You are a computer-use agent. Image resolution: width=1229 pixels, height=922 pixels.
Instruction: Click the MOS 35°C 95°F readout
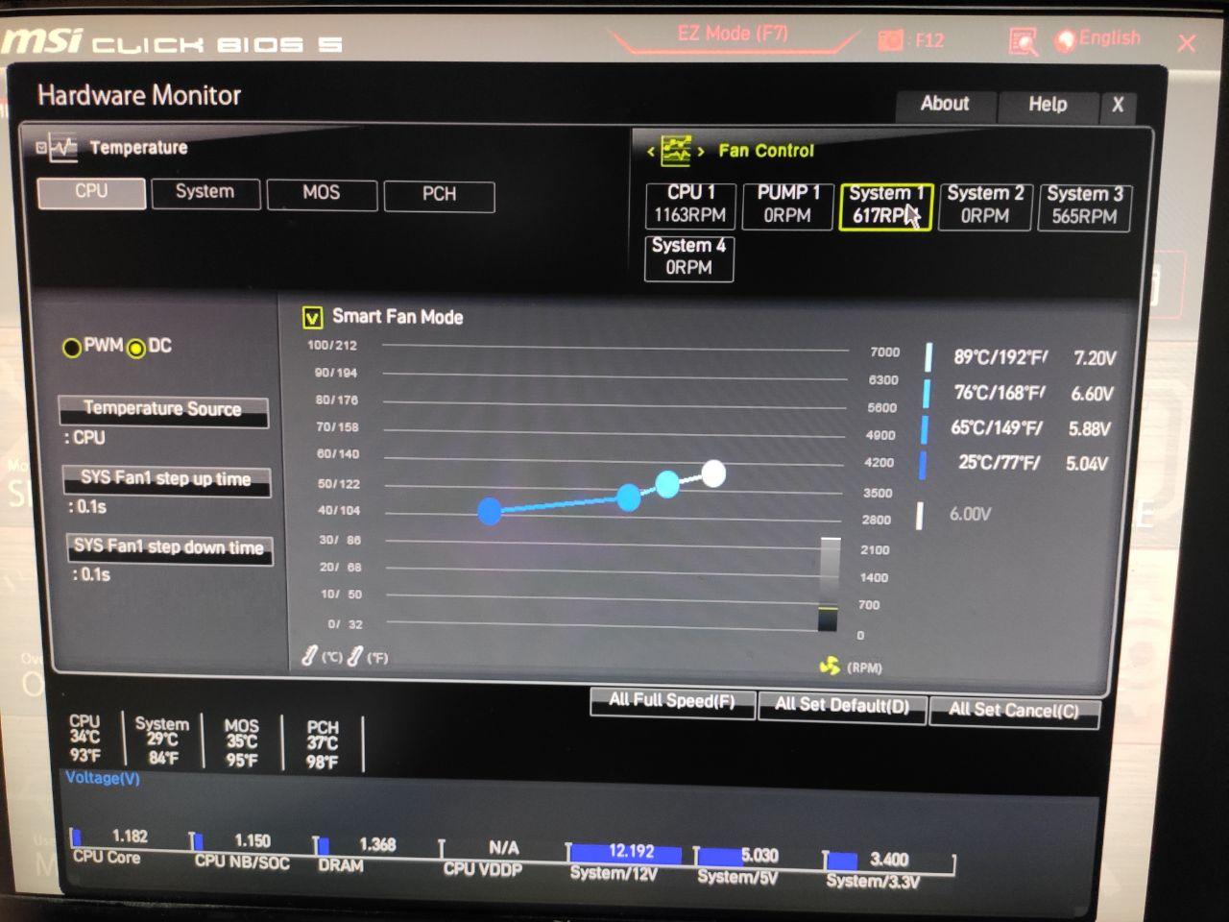click(242, 743)
